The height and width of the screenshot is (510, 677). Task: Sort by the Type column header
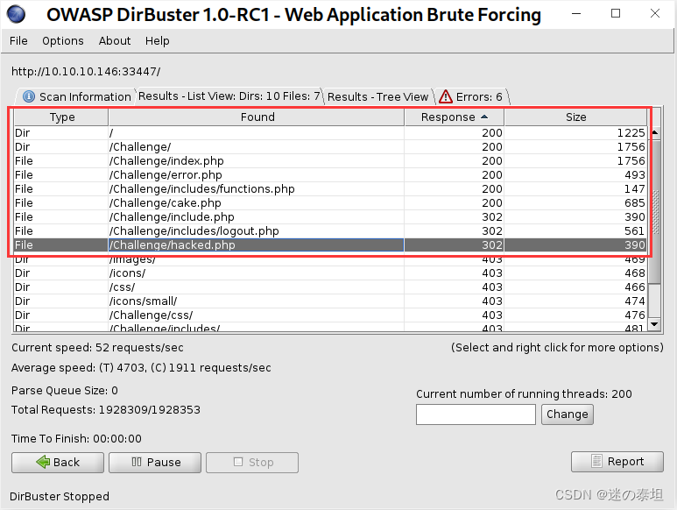(x=61, y=117)
